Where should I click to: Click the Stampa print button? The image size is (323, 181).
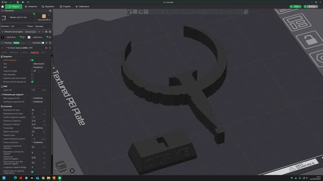312,6
